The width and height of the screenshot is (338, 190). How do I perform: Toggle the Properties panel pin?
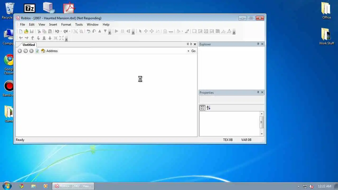(x=258, y=92)
